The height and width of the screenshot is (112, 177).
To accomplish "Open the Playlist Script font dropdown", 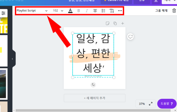I will (32, 11).
